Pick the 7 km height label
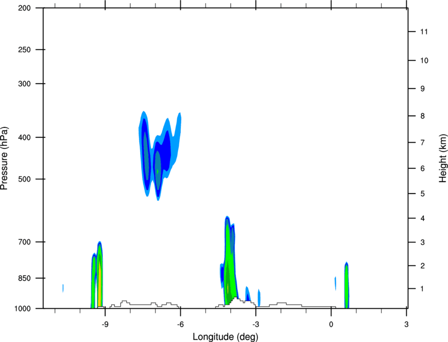The height and width of the screenshot is (342, 448). tap(423, 143)
